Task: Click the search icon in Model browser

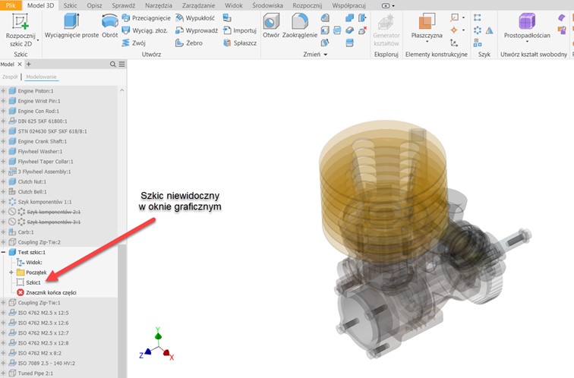Action: tap(113, 65)
